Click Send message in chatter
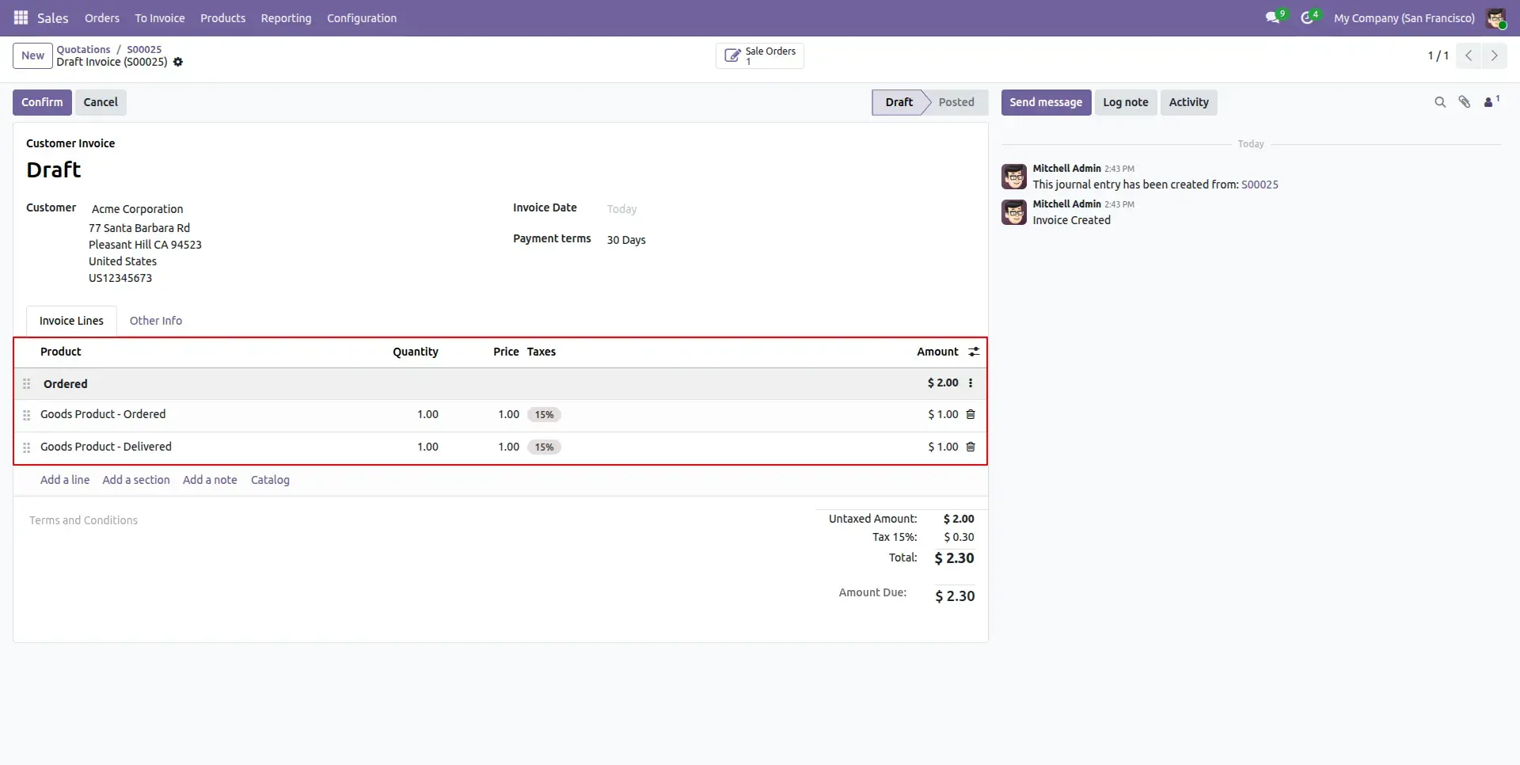The height and width of the screenshot is (765, 1520). point(1046,102)
